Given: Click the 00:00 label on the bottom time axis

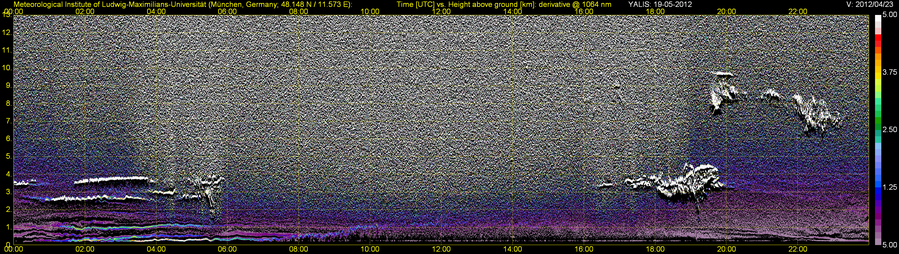Looking at the screenshot, I should (13, 249).
